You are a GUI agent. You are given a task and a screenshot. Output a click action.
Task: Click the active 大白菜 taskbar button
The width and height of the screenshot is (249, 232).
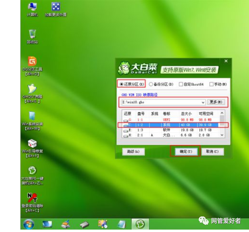(x=140, y=224)
